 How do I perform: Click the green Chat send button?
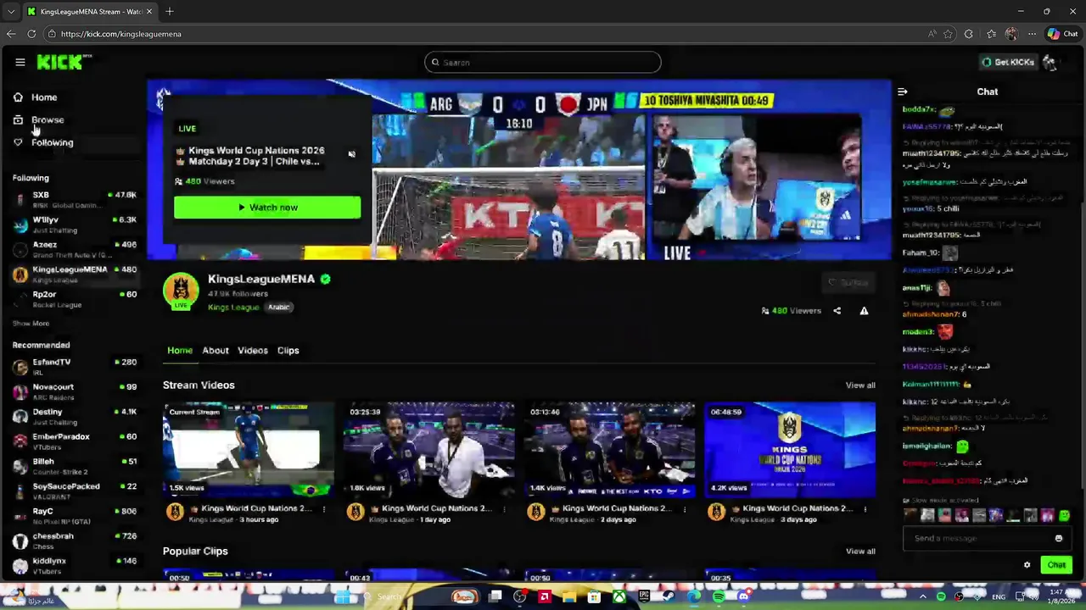tap(1056, 565)
